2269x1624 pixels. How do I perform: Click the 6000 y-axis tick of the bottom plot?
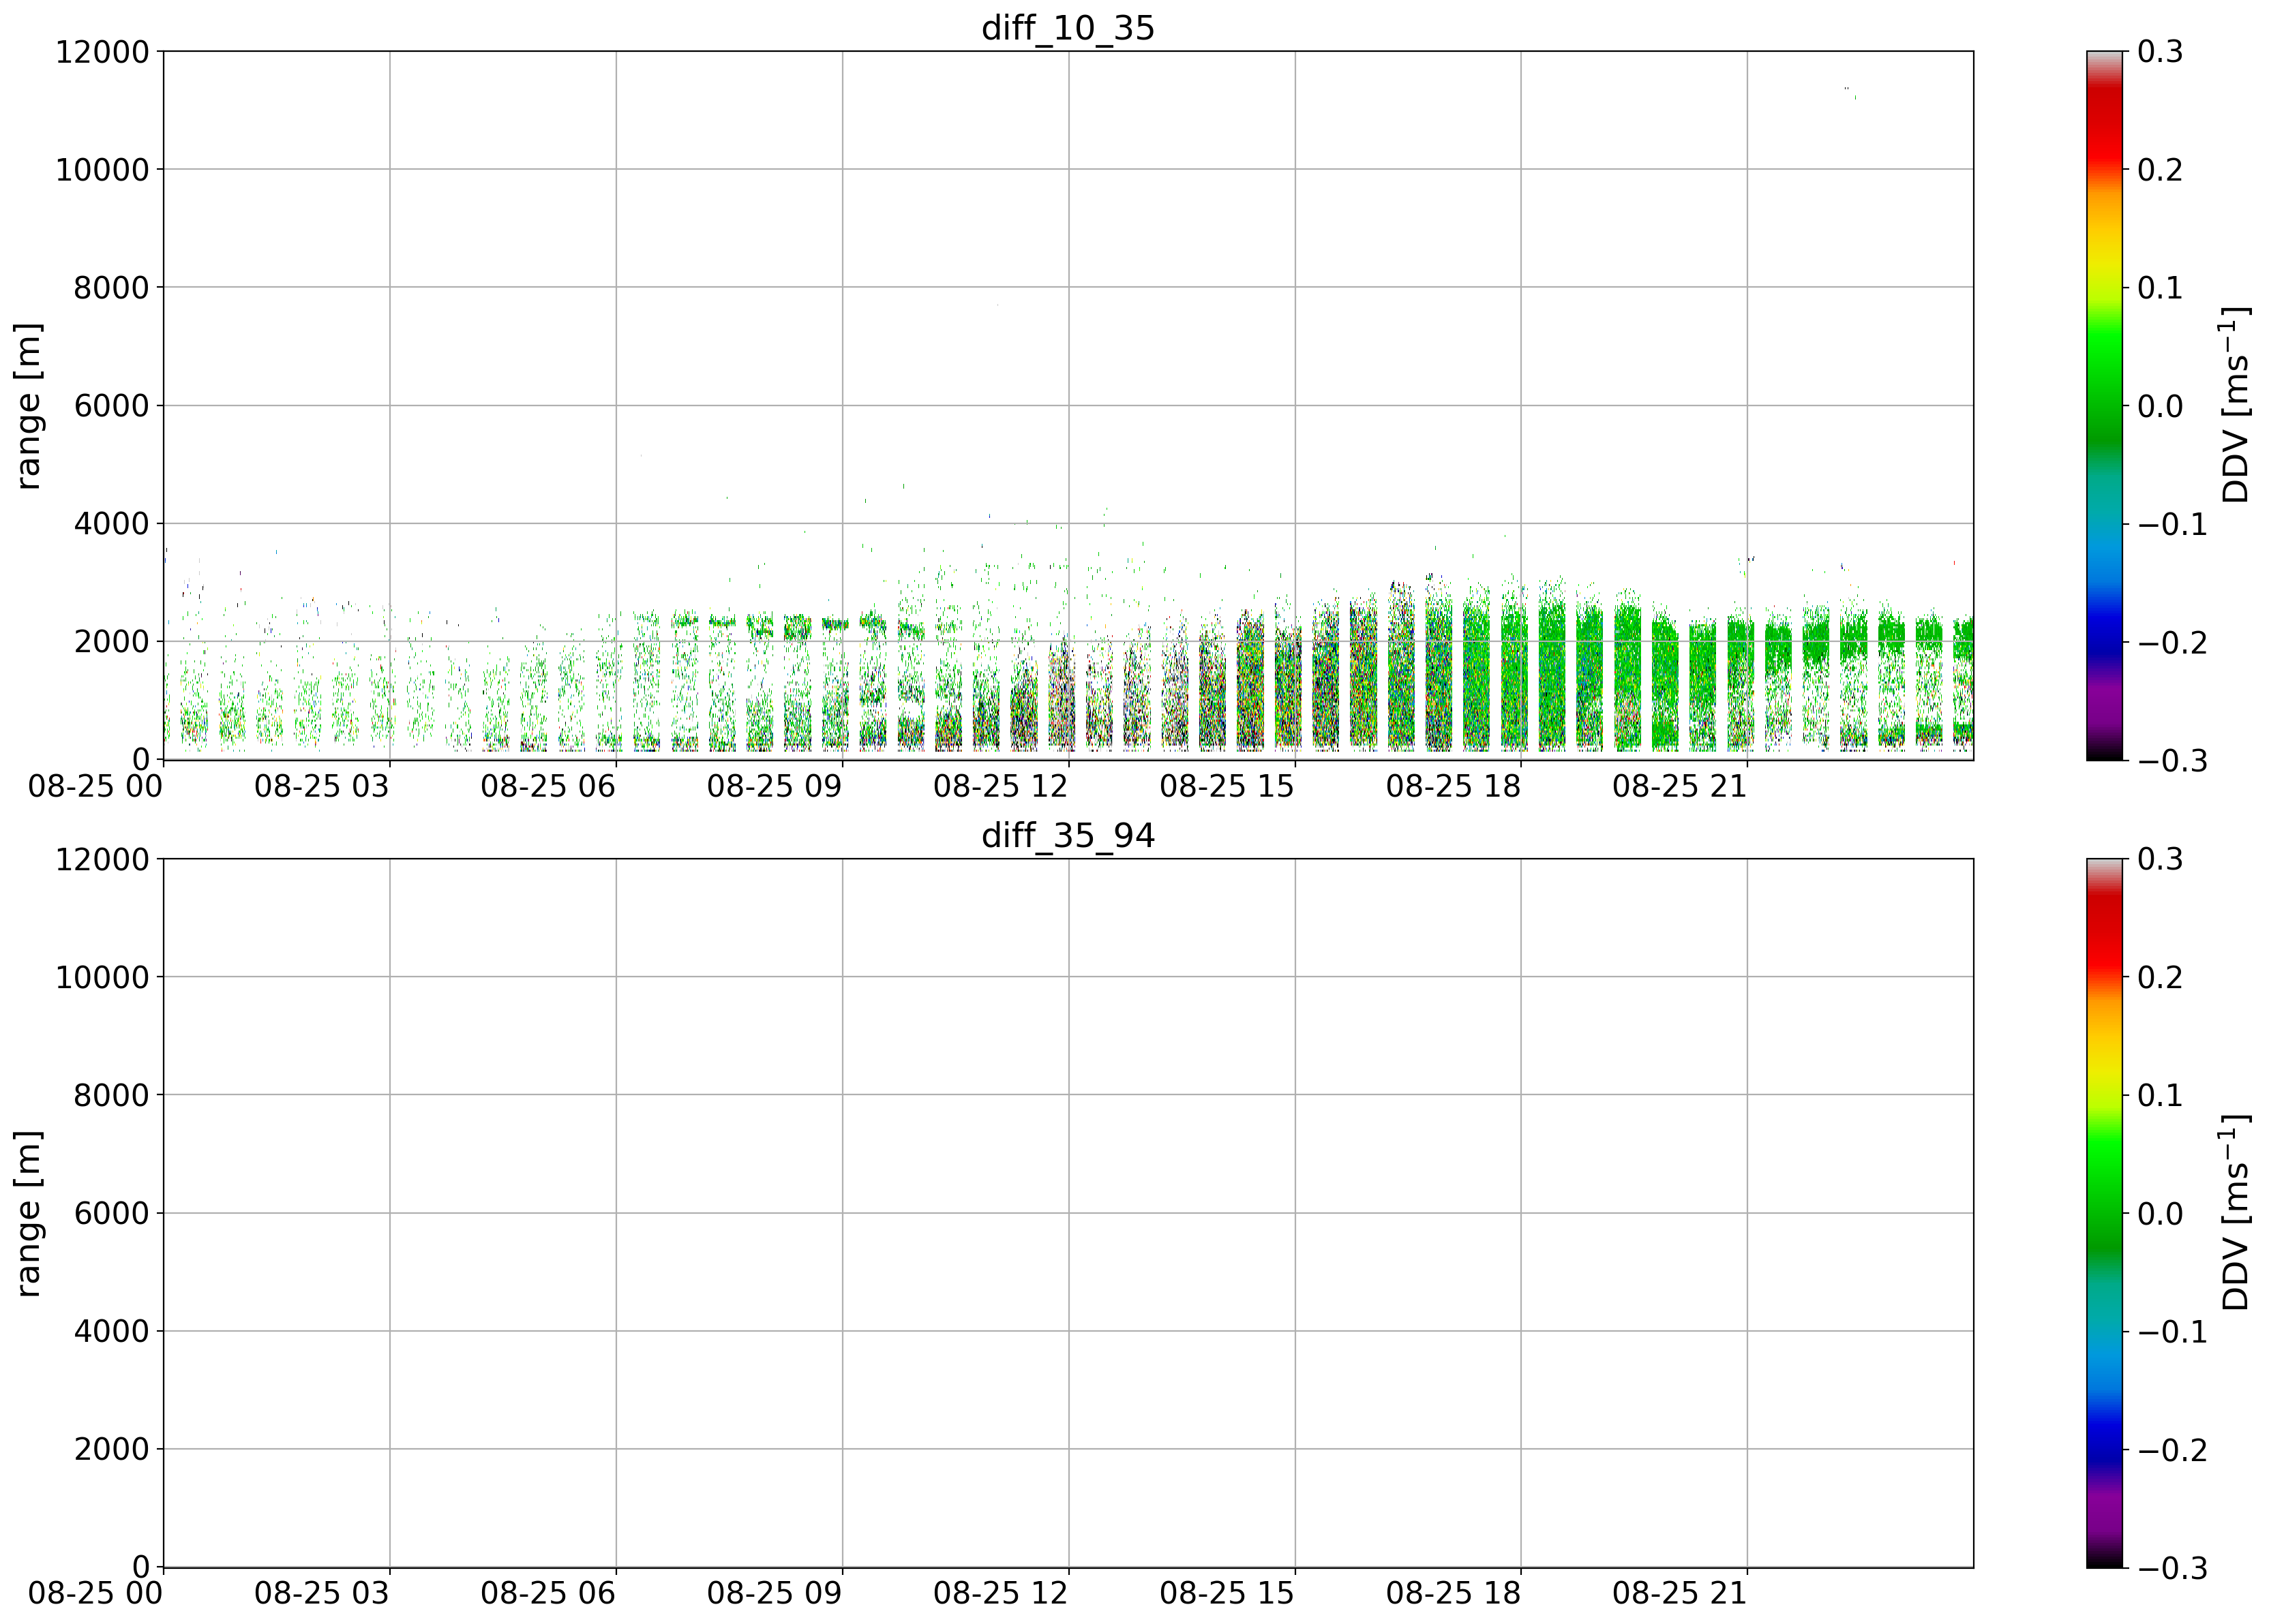(112, 1213)
